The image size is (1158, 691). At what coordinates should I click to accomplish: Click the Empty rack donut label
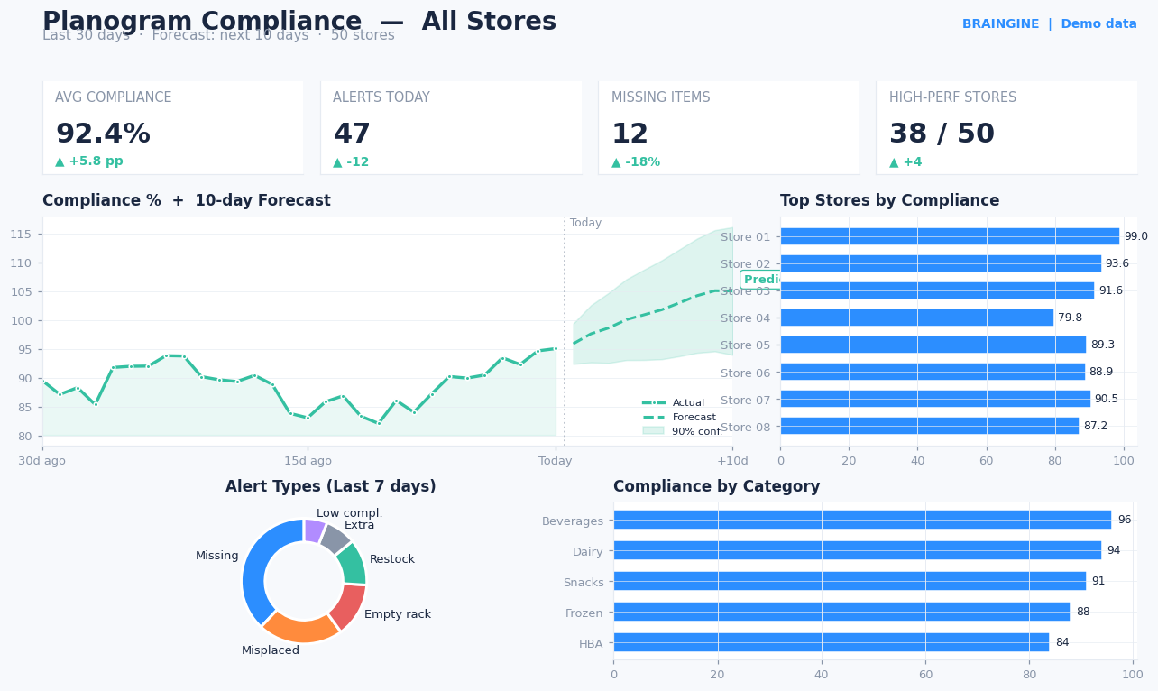(x=398, y=614)
